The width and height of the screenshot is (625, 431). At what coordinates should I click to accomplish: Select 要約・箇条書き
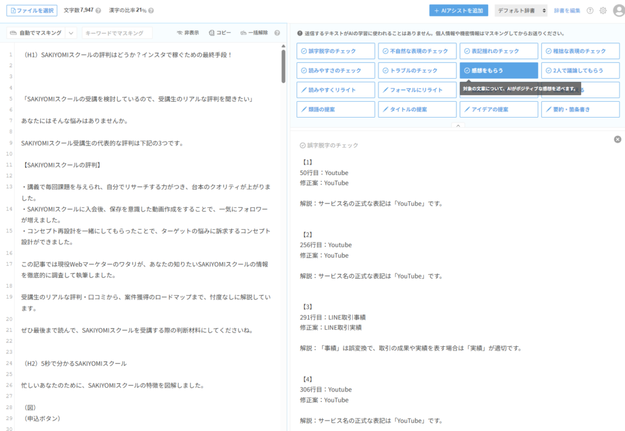580,110
